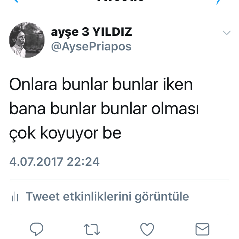
Task: Tap tweet line 'Onlara bunlar bunlar iken'
Action: 101,84
